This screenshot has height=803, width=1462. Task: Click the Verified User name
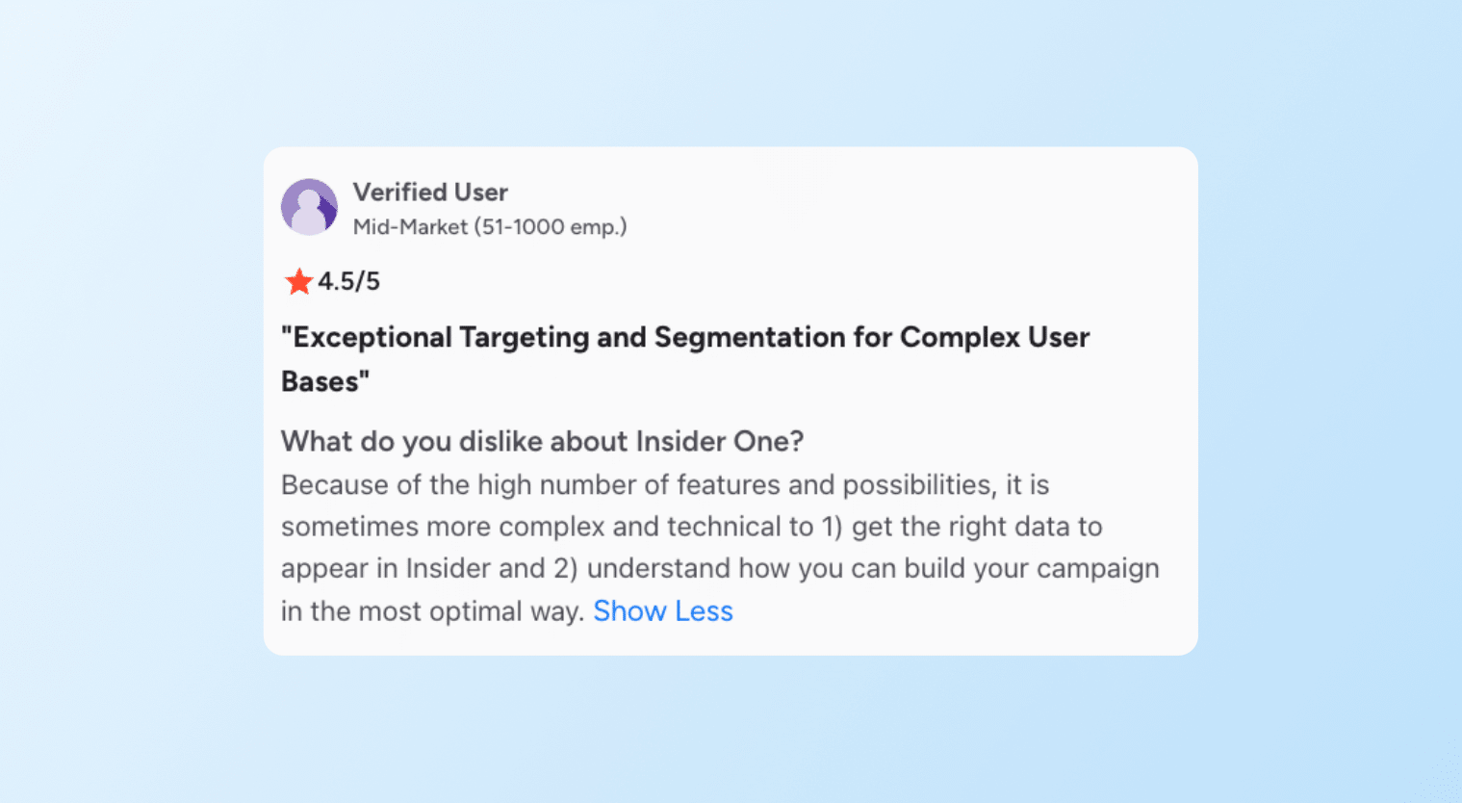point(430,193)
